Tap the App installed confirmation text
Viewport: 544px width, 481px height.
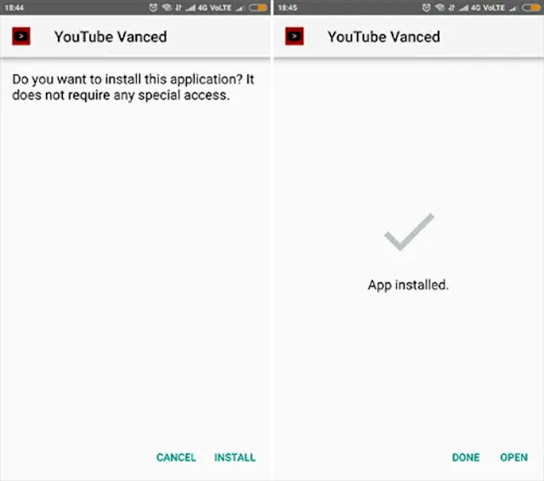408,285
